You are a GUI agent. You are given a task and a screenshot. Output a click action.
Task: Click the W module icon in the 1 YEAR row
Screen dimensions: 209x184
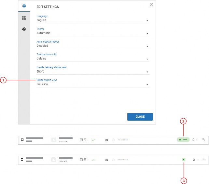tap(85, 140)
